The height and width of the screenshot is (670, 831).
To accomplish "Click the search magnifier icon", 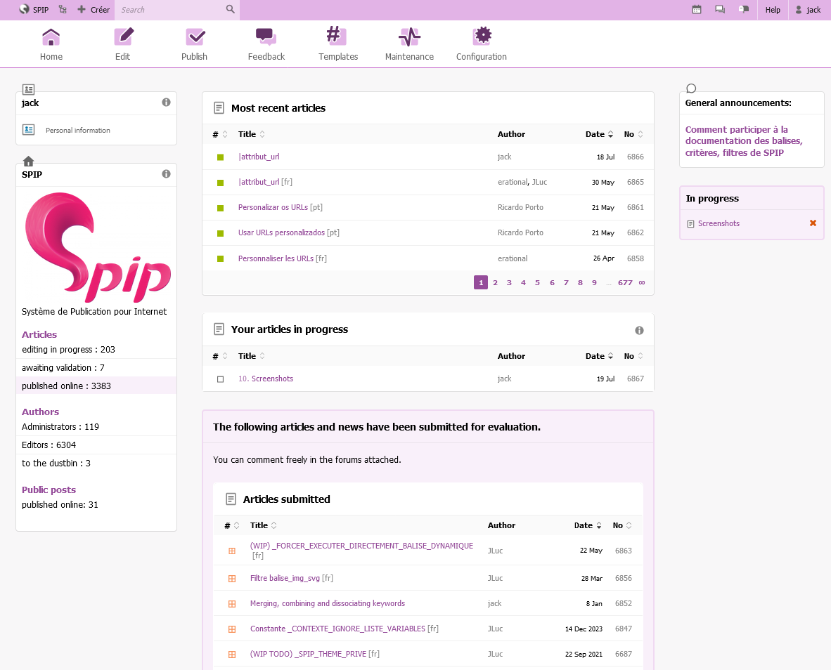I will point(230,10).
